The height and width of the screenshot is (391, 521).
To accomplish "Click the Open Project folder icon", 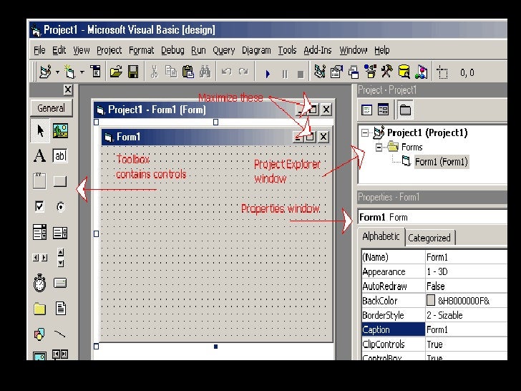I will (x=116, y=72).
